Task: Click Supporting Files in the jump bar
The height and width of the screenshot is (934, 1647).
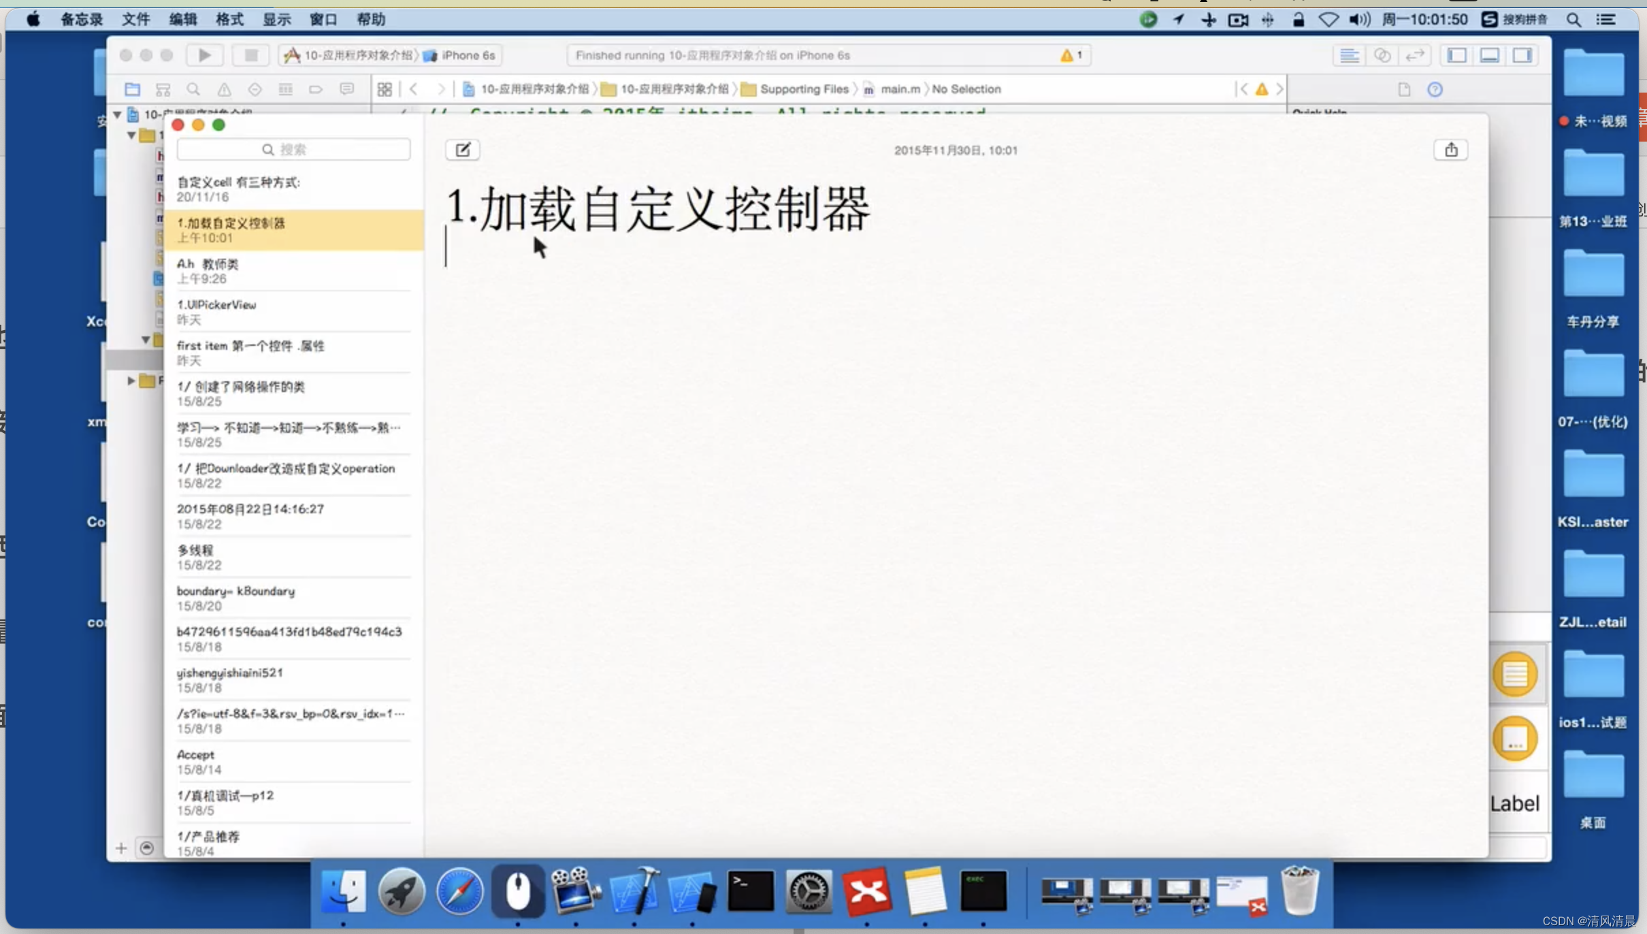Action: [x=795, y=89]
